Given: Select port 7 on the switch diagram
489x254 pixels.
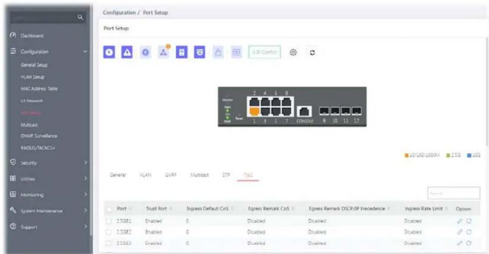Looking at the screenshot, I should click(286, 112).
